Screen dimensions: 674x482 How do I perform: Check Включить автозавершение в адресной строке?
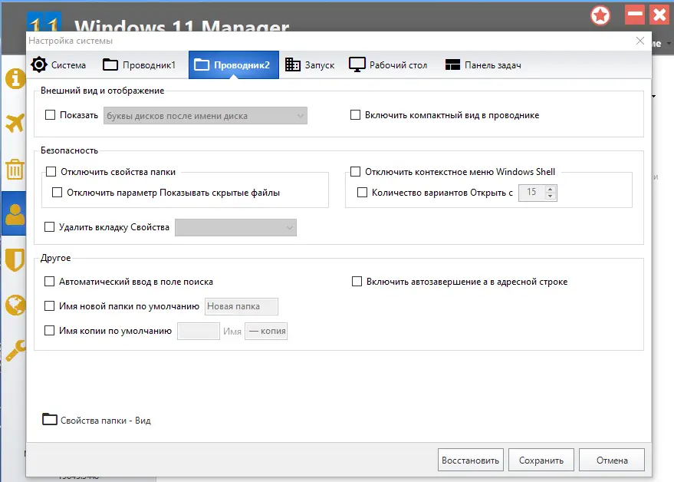click(x=357, y=282)
